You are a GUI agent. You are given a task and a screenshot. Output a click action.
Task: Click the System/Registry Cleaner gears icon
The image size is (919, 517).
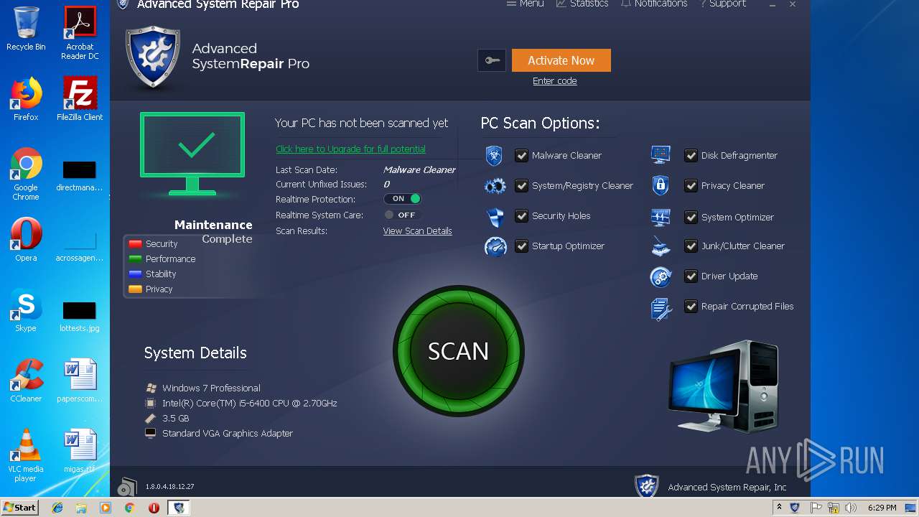pos(495,186)
